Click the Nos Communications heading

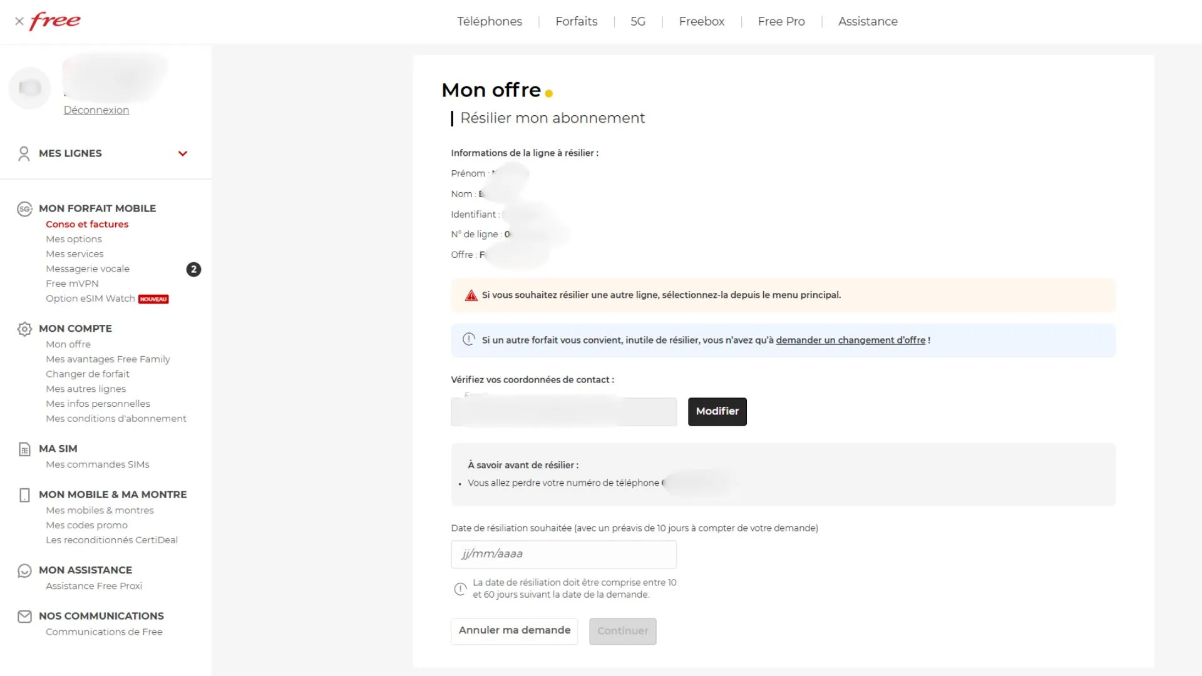click(101, 616)
